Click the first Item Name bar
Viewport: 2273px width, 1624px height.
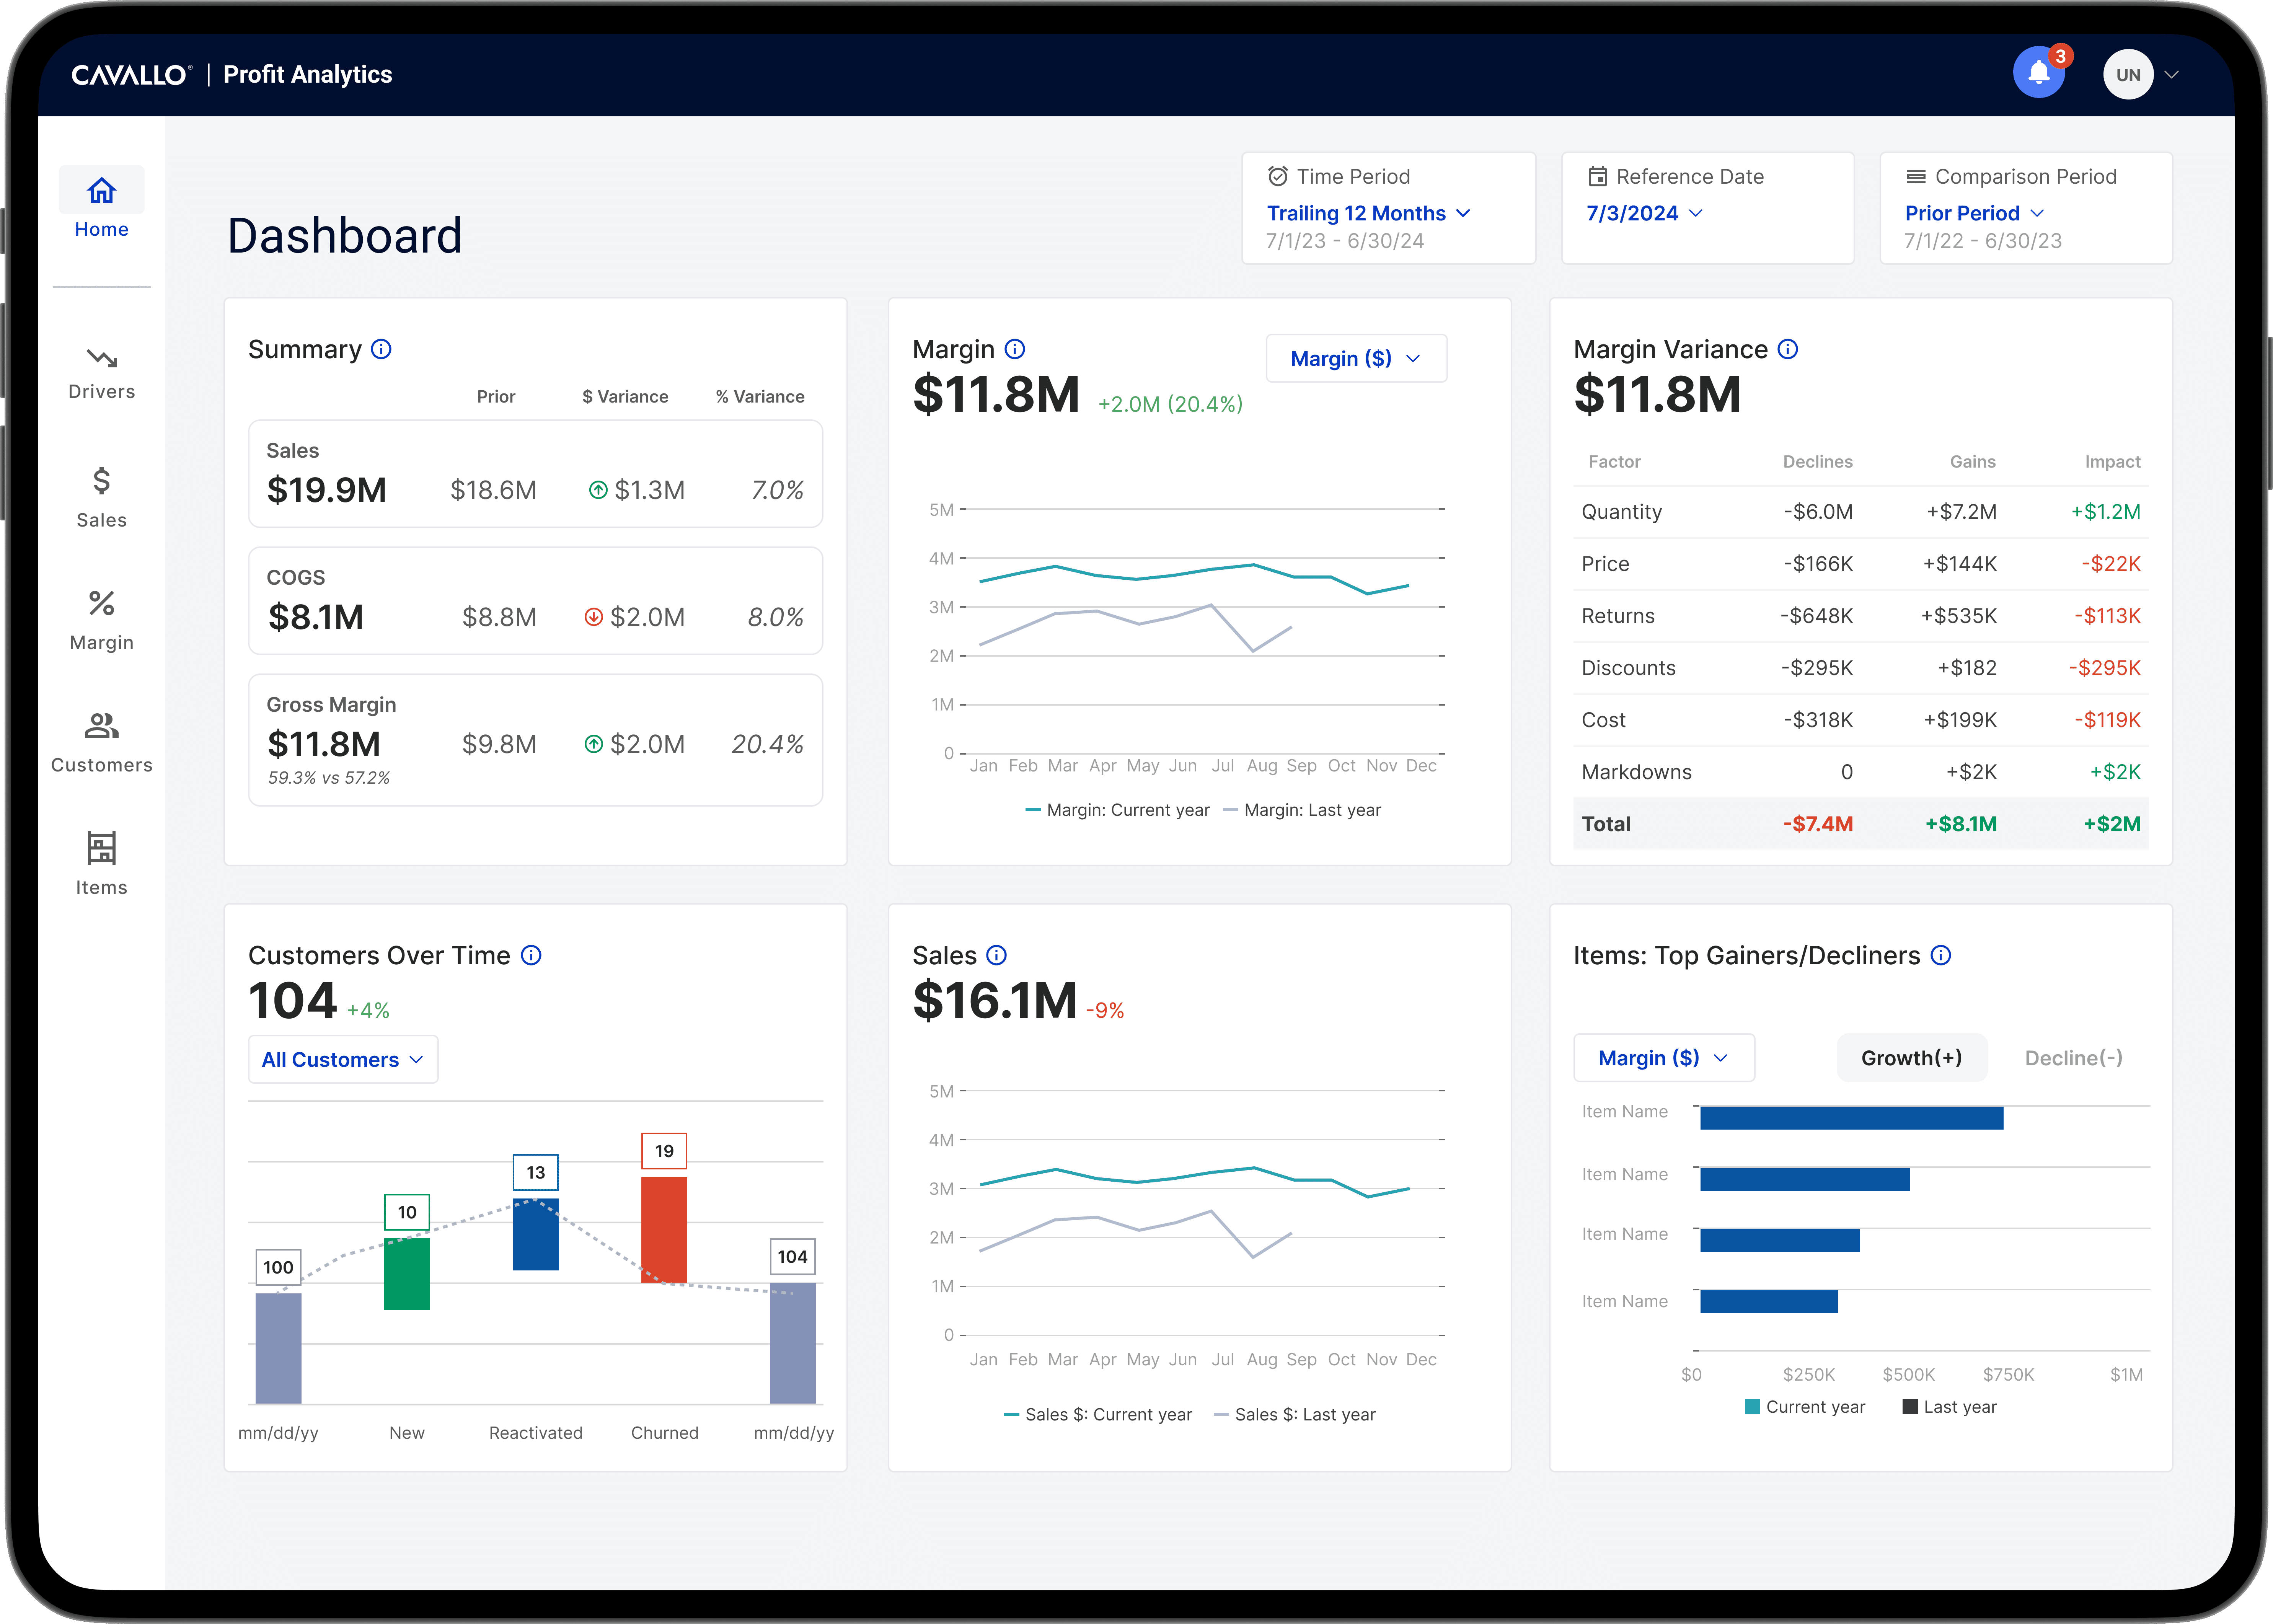(1852, 1118)
